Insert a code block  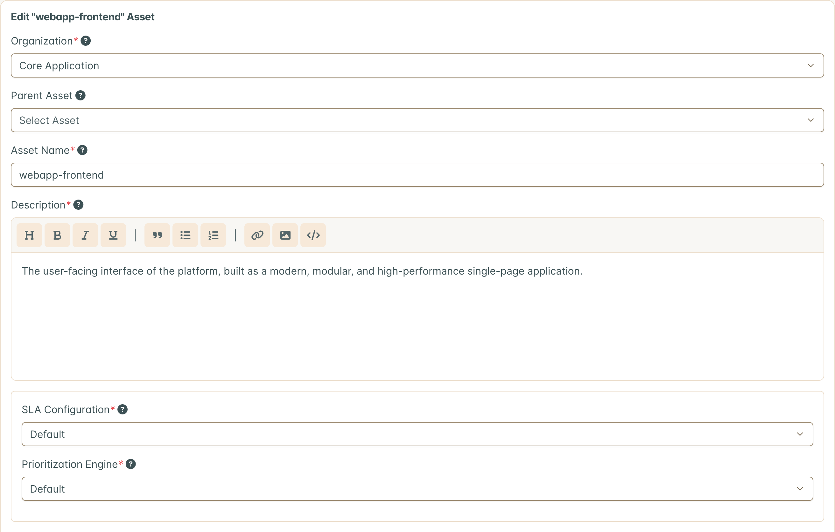pos(313,235)
